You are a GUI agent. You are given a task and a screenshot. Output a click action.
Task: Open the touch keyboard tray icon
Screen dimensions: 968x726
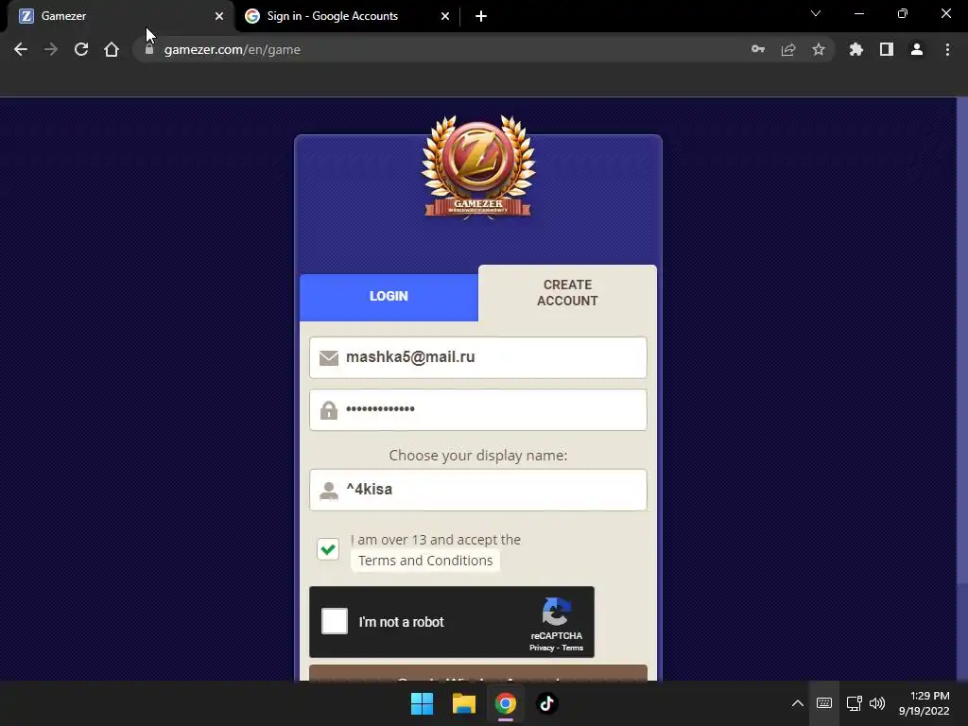click(x=824, y=703)
